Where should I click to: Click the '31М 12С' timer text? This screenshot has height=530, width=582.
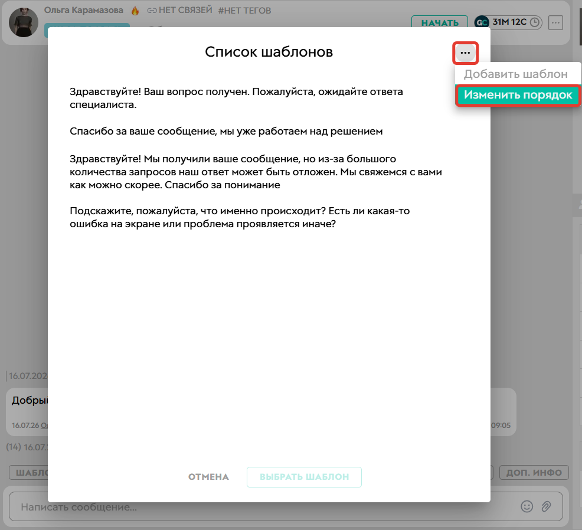[x=509, y=22]
